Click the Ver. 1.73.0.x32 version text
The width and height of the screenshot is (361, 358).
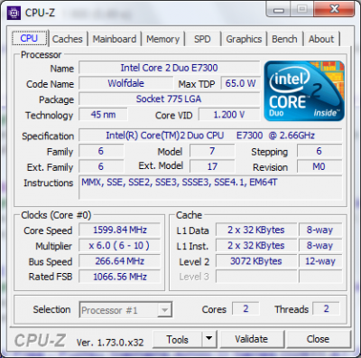click(x=110, y=343)
